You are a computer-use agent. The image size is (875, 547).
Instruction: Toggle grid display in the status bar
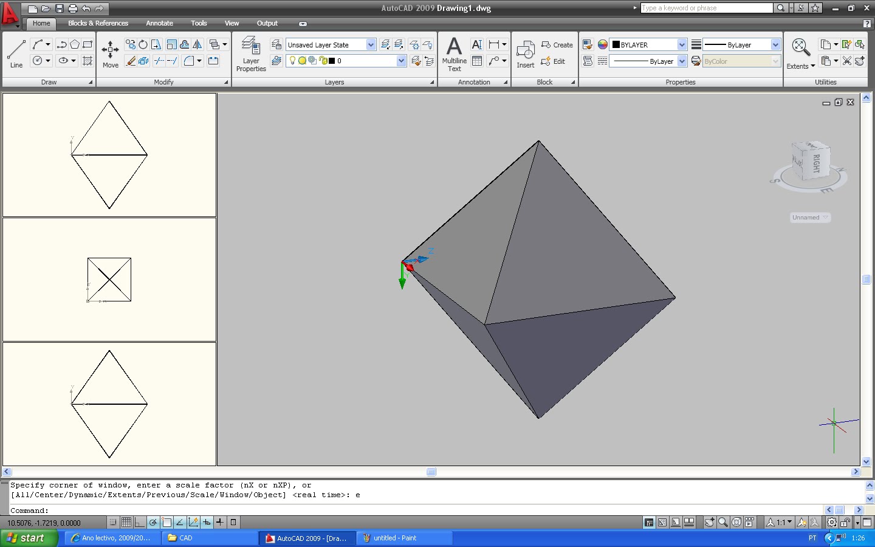click(126, 522)
